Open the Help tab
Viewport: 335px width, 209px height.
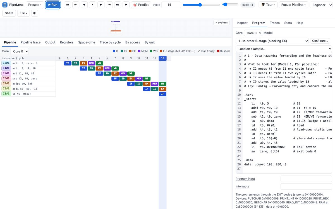click(x=300, y=23)
